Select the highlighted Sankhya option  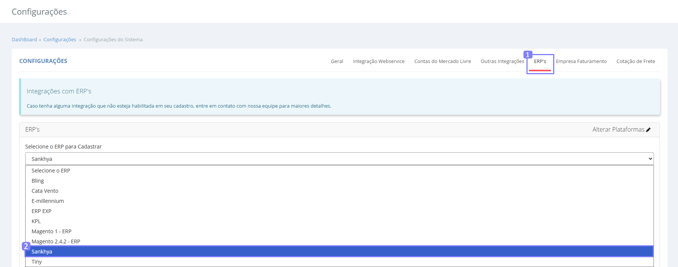click(x=340, y=252)
